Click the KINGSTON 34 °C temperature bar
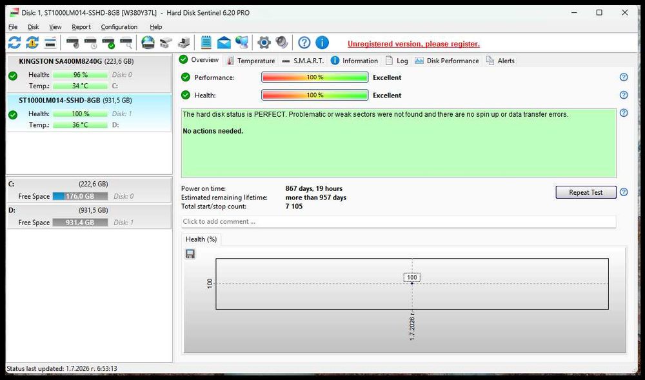Image resolution: width=645 pixels, height=380 pixels. tap(80, 86)
